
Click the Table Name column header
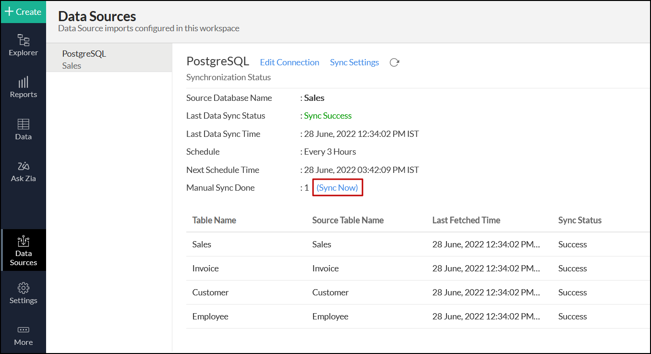click(x=214, y=220)
